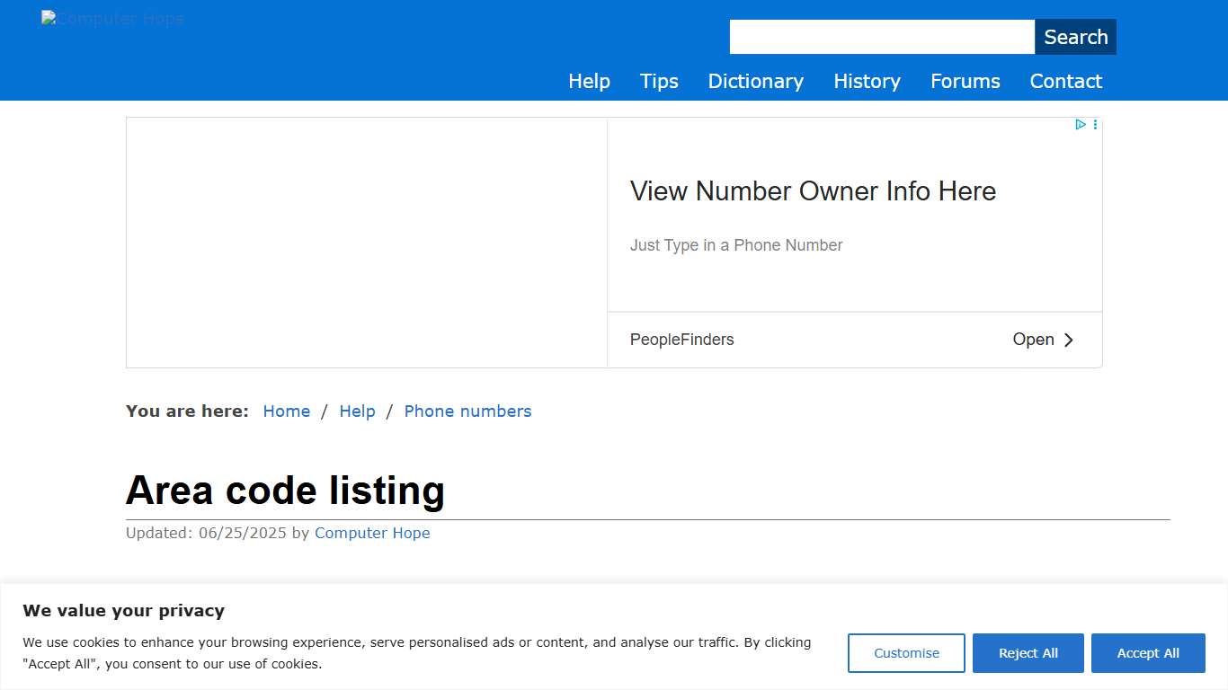Viewport: 1228px width, 690px height.
Task: Click the chevron arrow next to Open
Action: pos(1069,340)
